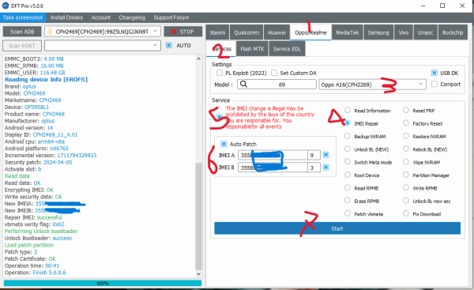Switch to the Service EDL sub-tab
474x290 pixels.
[287, 49]
